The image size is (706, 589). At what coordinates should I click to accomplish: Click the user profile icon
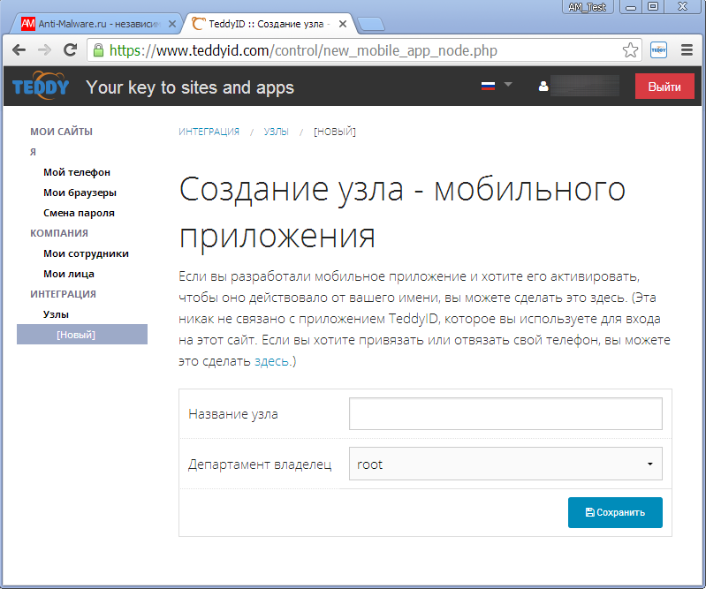543,86
